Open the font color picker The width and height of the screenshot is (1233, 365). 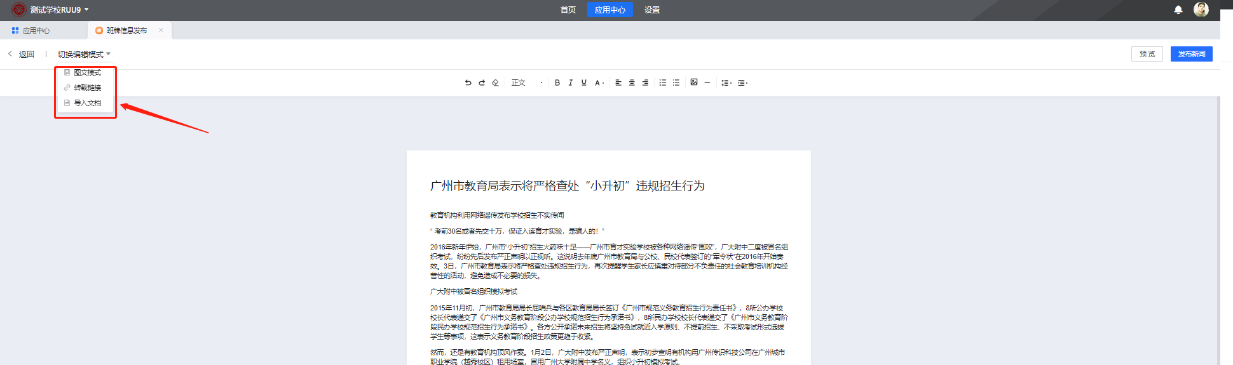point(599,83)
